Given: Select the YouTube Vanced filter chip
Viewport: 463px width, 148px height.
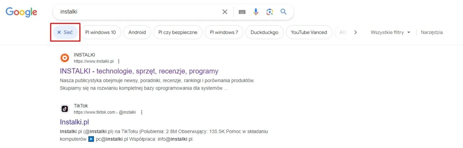Looking at the screenshot, I should [x=309, y=32].
